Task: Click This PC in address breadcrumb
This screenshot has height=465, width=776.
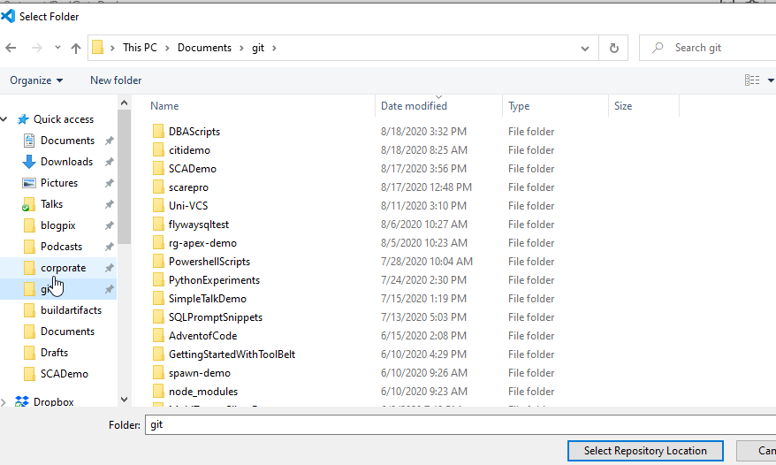Action: [x=140, y=48]
